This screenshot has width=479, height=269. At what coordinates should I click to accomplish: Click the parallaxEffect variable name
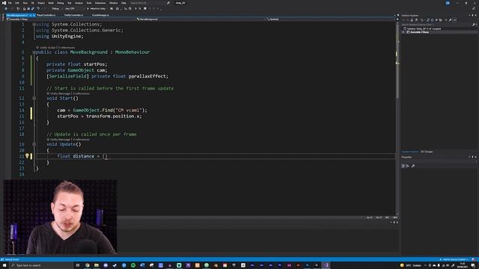coord(148,76)
